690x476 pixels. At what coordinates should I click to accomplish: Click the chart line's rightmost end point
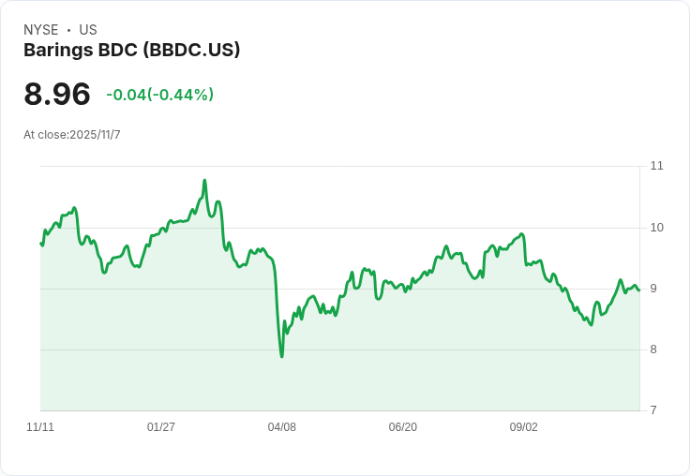tap(639, 290)
